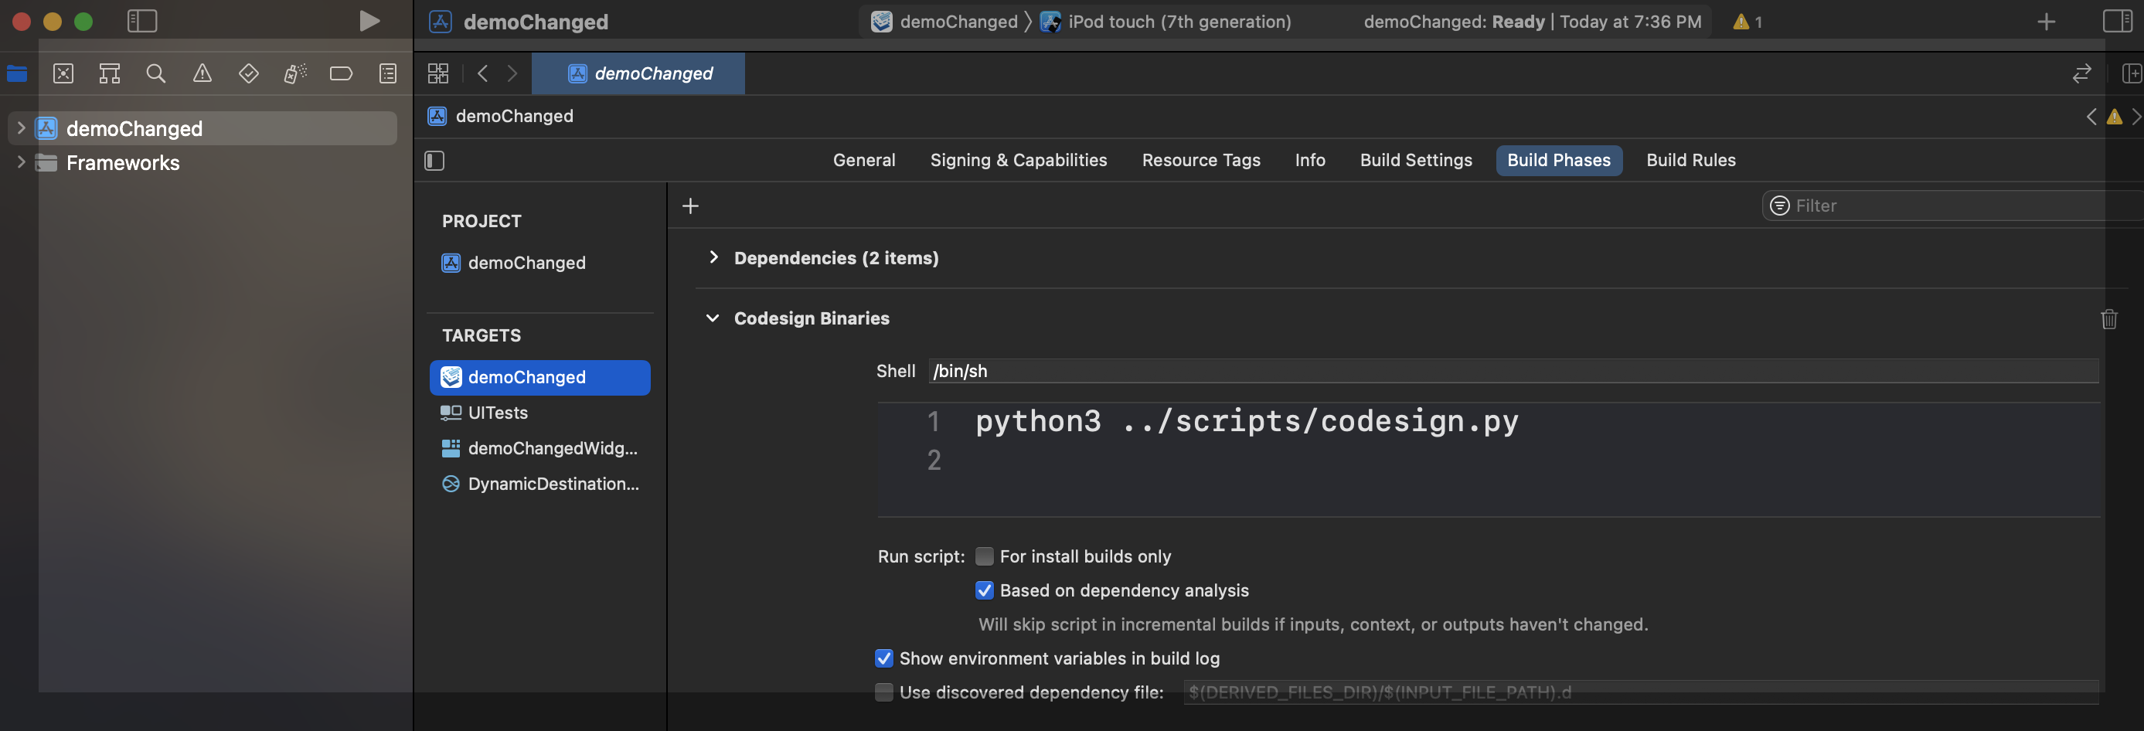
Task: Select the DynamicDestination... target
Action: tap(539, 484)
